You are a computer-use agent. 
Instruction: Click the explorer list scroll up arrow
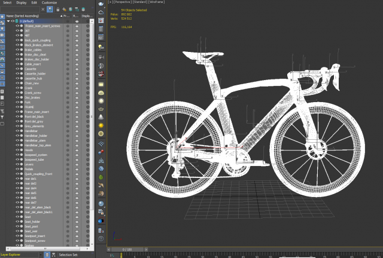(x=92, y=21)
